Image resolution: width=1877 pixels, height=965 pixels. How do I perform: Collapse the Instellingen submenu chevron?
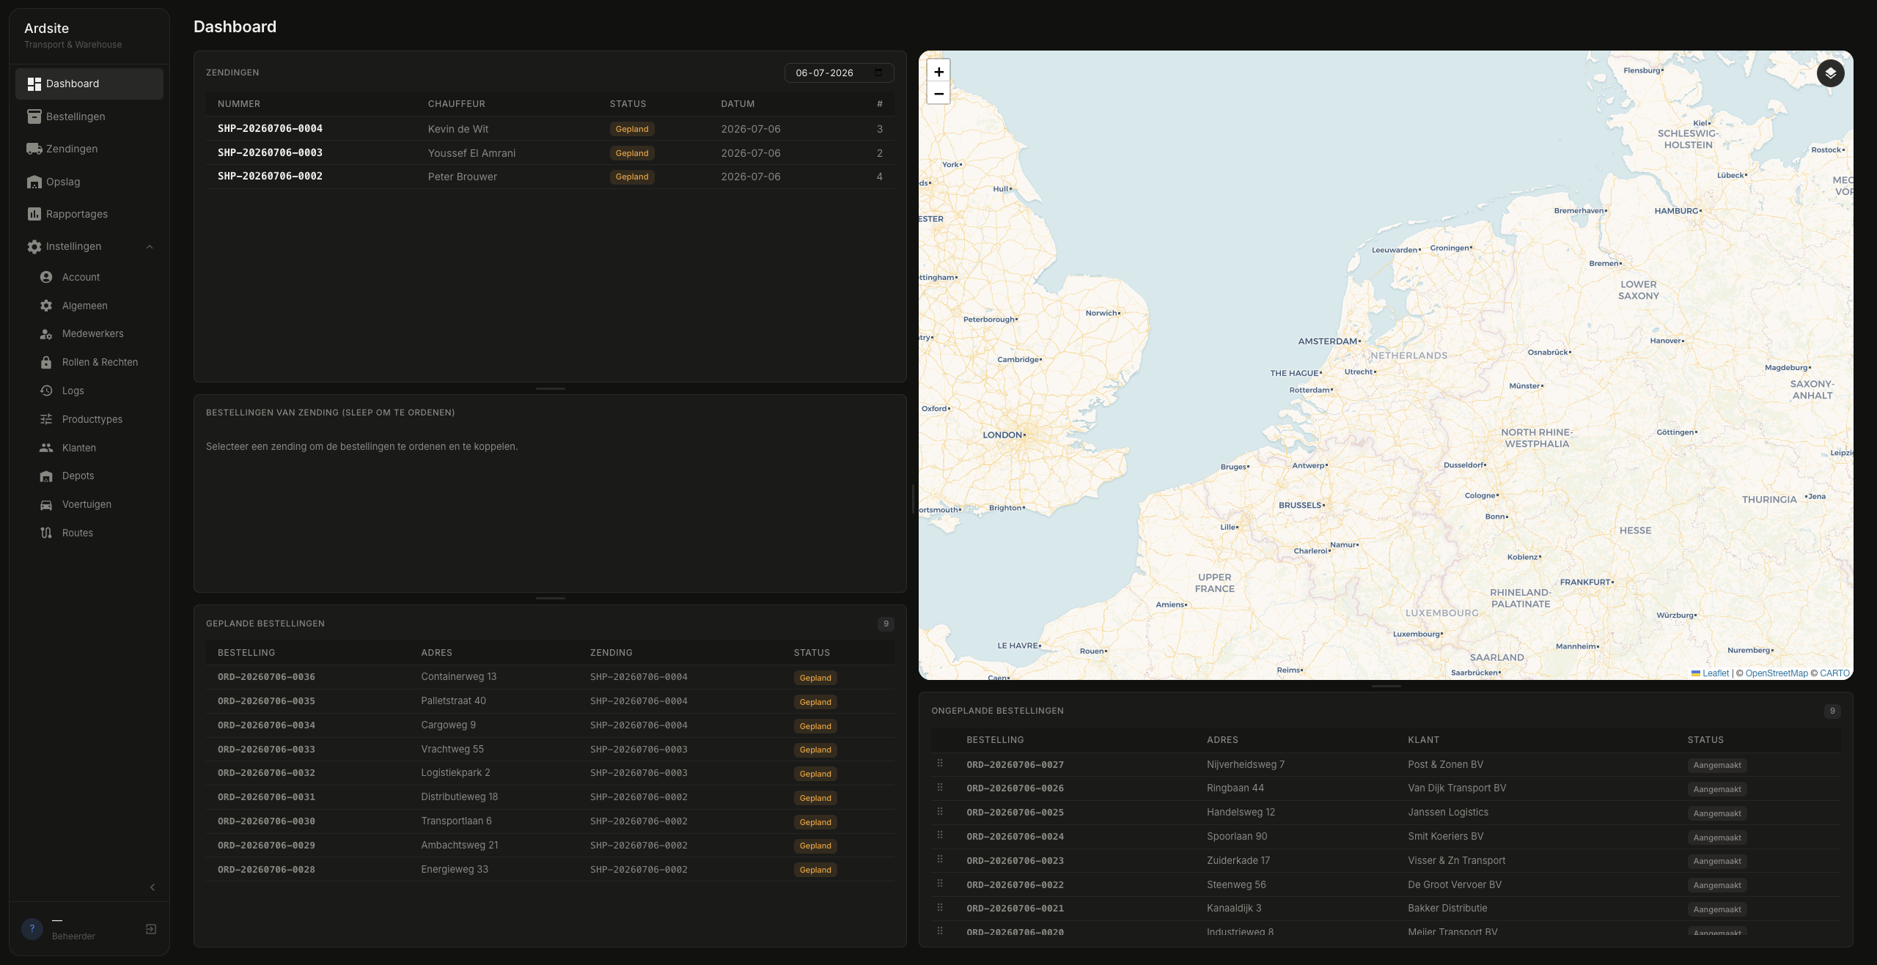[150, 247]
